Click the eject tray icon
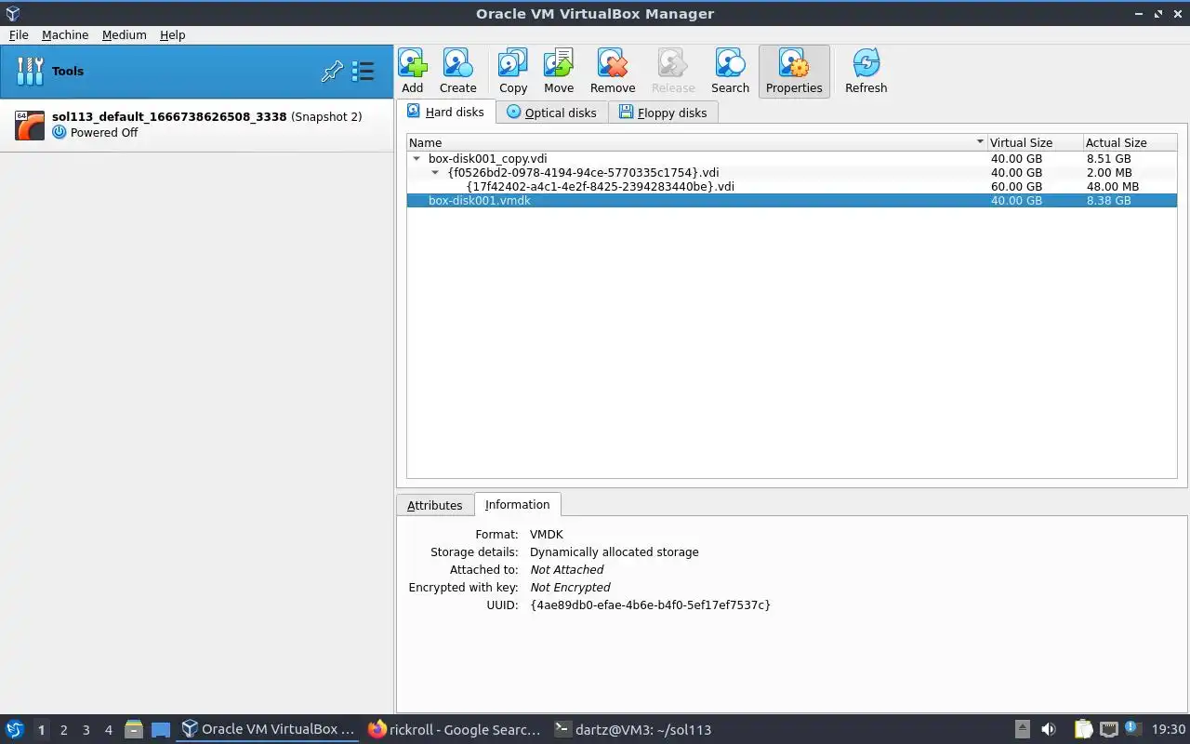This screenshot has width=1190, height=744. 1022,730
